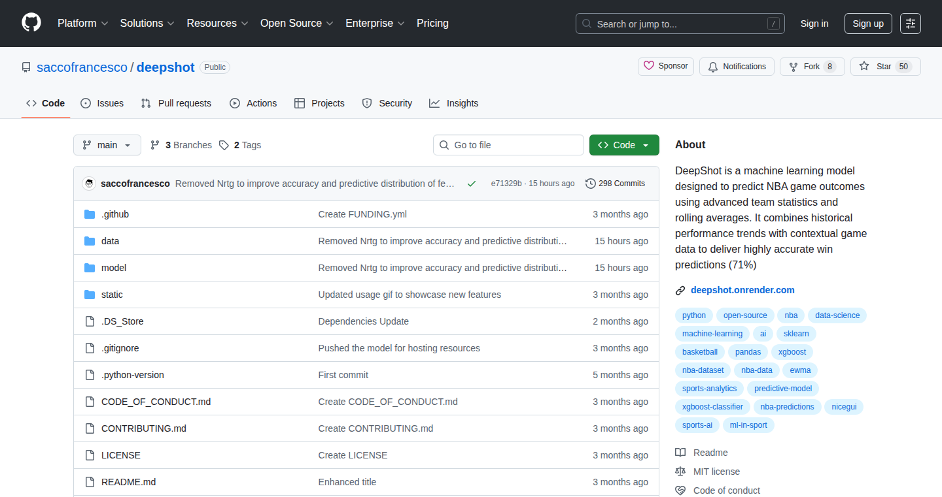Click the search magnifier icon in header
942x497 pixels.
click(587, 24)
